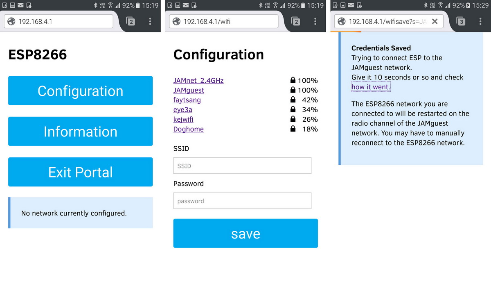491x286 pixels.
Task: Click the lock icon in the Doghome row
Action: [x=293, y=129]
